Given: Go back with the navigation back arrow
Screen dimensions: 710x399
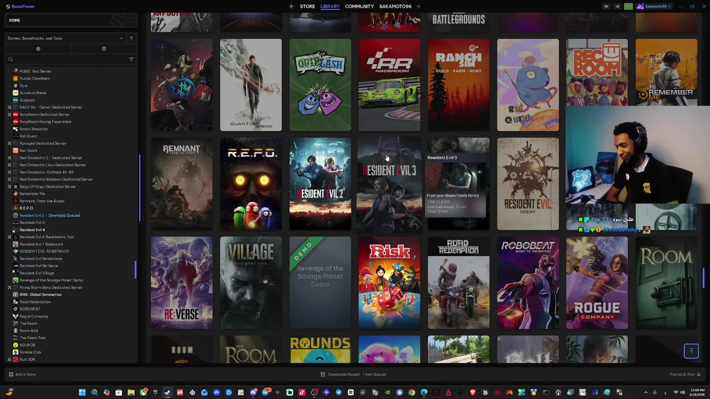Looking at the screenshot, I should (x=292, y=7).
